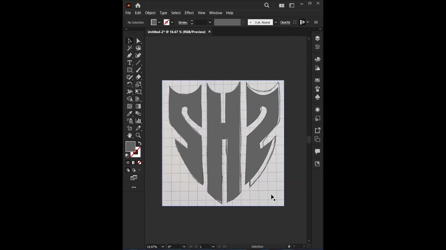Enable Draw Behind mode
446x250 pixels.
[x=134, y=170]
